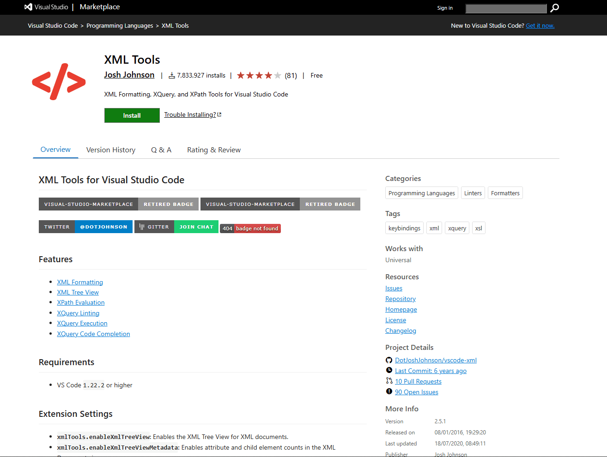
Task: Click the XML Tools red logo
Action: 59,82
